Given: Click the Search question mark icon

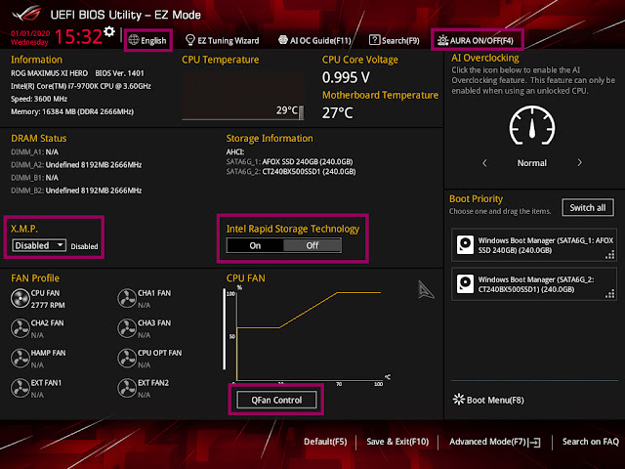Looking at the screenshot, I should tap(374, 40).
